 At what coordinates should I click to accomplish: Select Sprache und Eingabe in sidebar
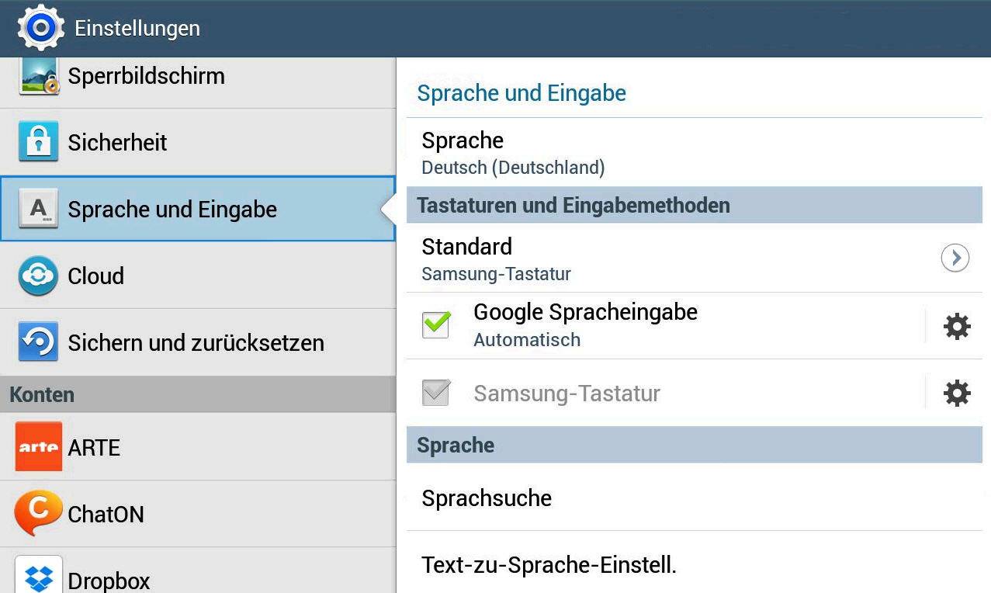(x=172, y=210)
